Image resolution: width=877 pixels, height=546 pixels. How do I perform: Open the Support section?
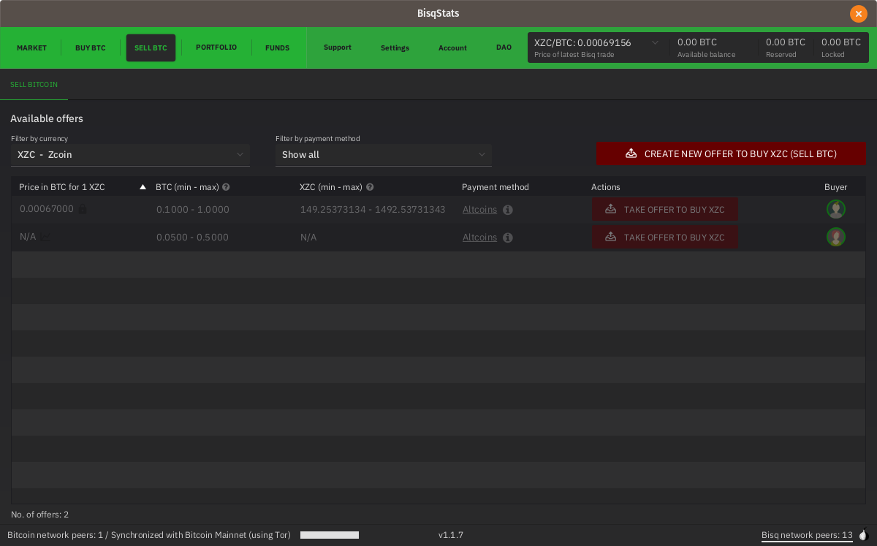click(338, 48)
